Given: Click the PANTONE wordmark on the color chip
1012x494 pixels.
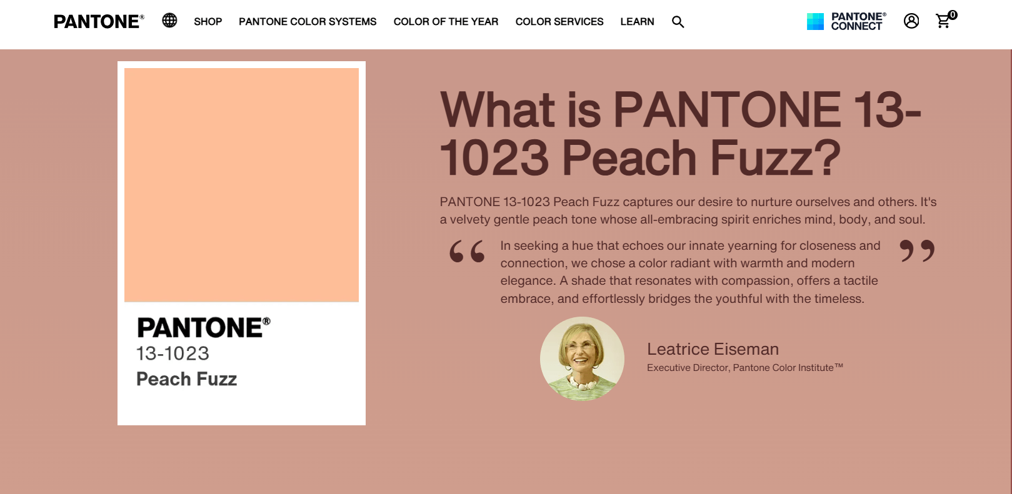Looking at the screenshot, I should [204, 328].
